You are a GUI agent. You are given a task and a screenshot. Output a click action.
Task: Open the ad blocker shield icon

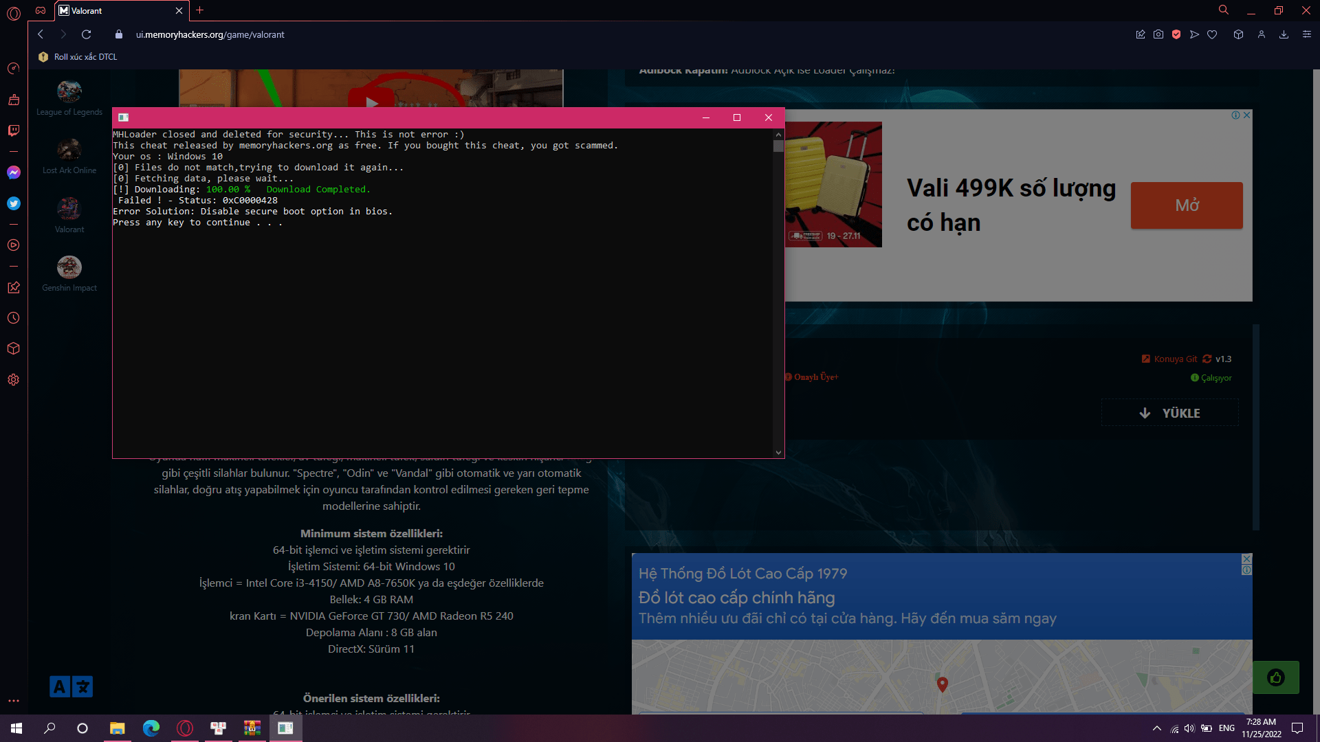tap(1176, 34)
